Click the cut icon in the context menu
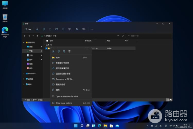 (53, 51)
